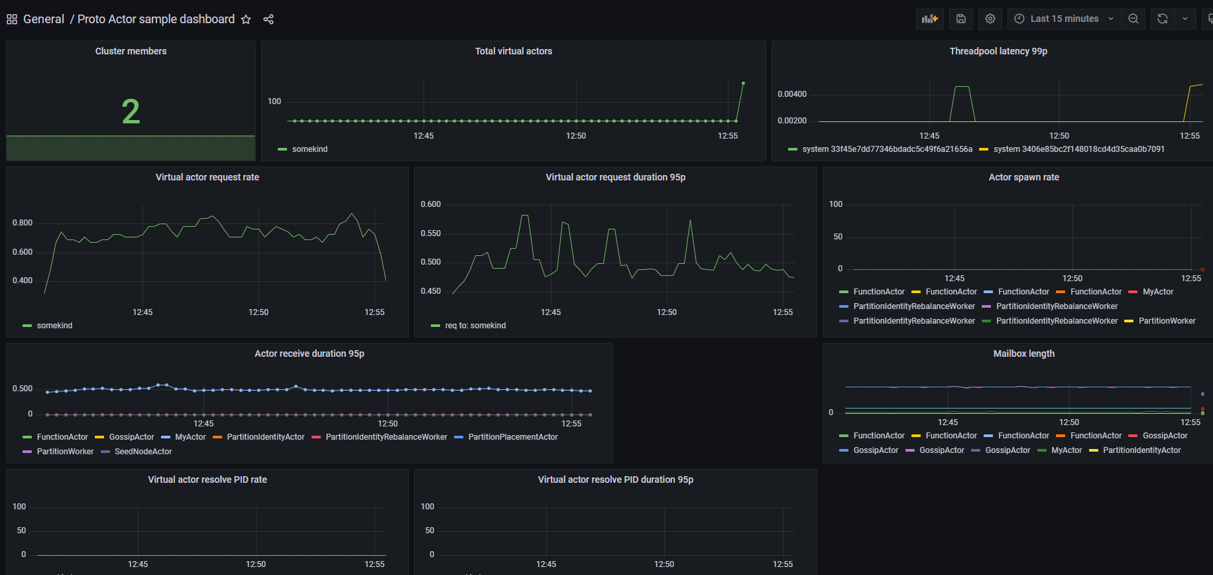Click the Add panel icon

point(929,19)
